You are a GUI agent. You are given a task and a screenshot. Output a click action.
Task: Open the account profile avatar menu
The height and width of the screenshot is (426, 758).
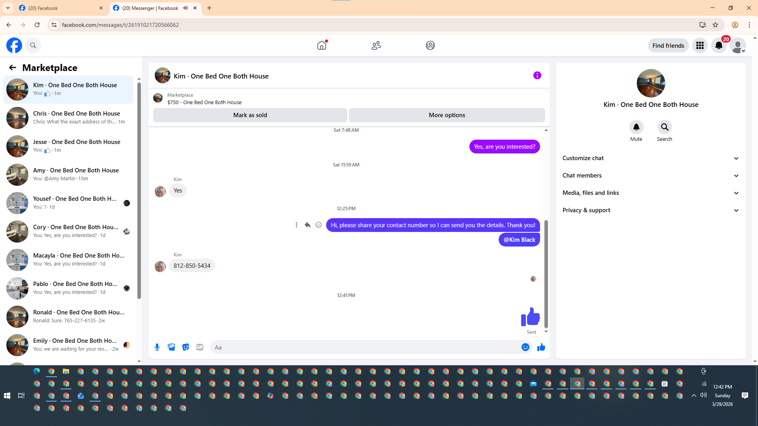[x=738, y=45]
